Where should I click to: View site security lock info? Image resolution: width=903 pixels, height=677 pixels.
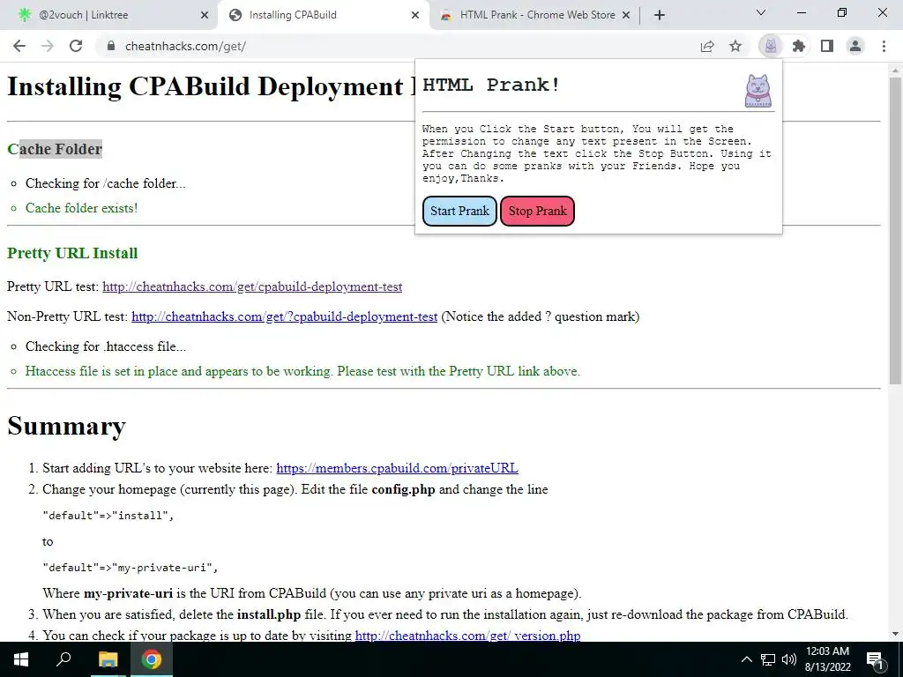(x=111, y=46)
